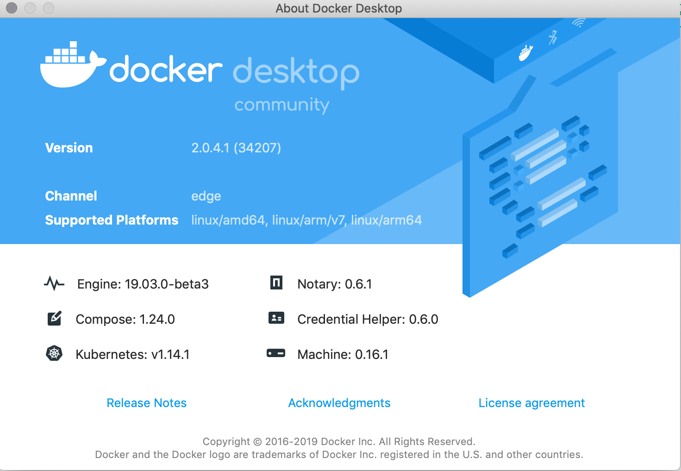Open the License agreement link
Screen dimensions: 681x471
pos(531,403)
